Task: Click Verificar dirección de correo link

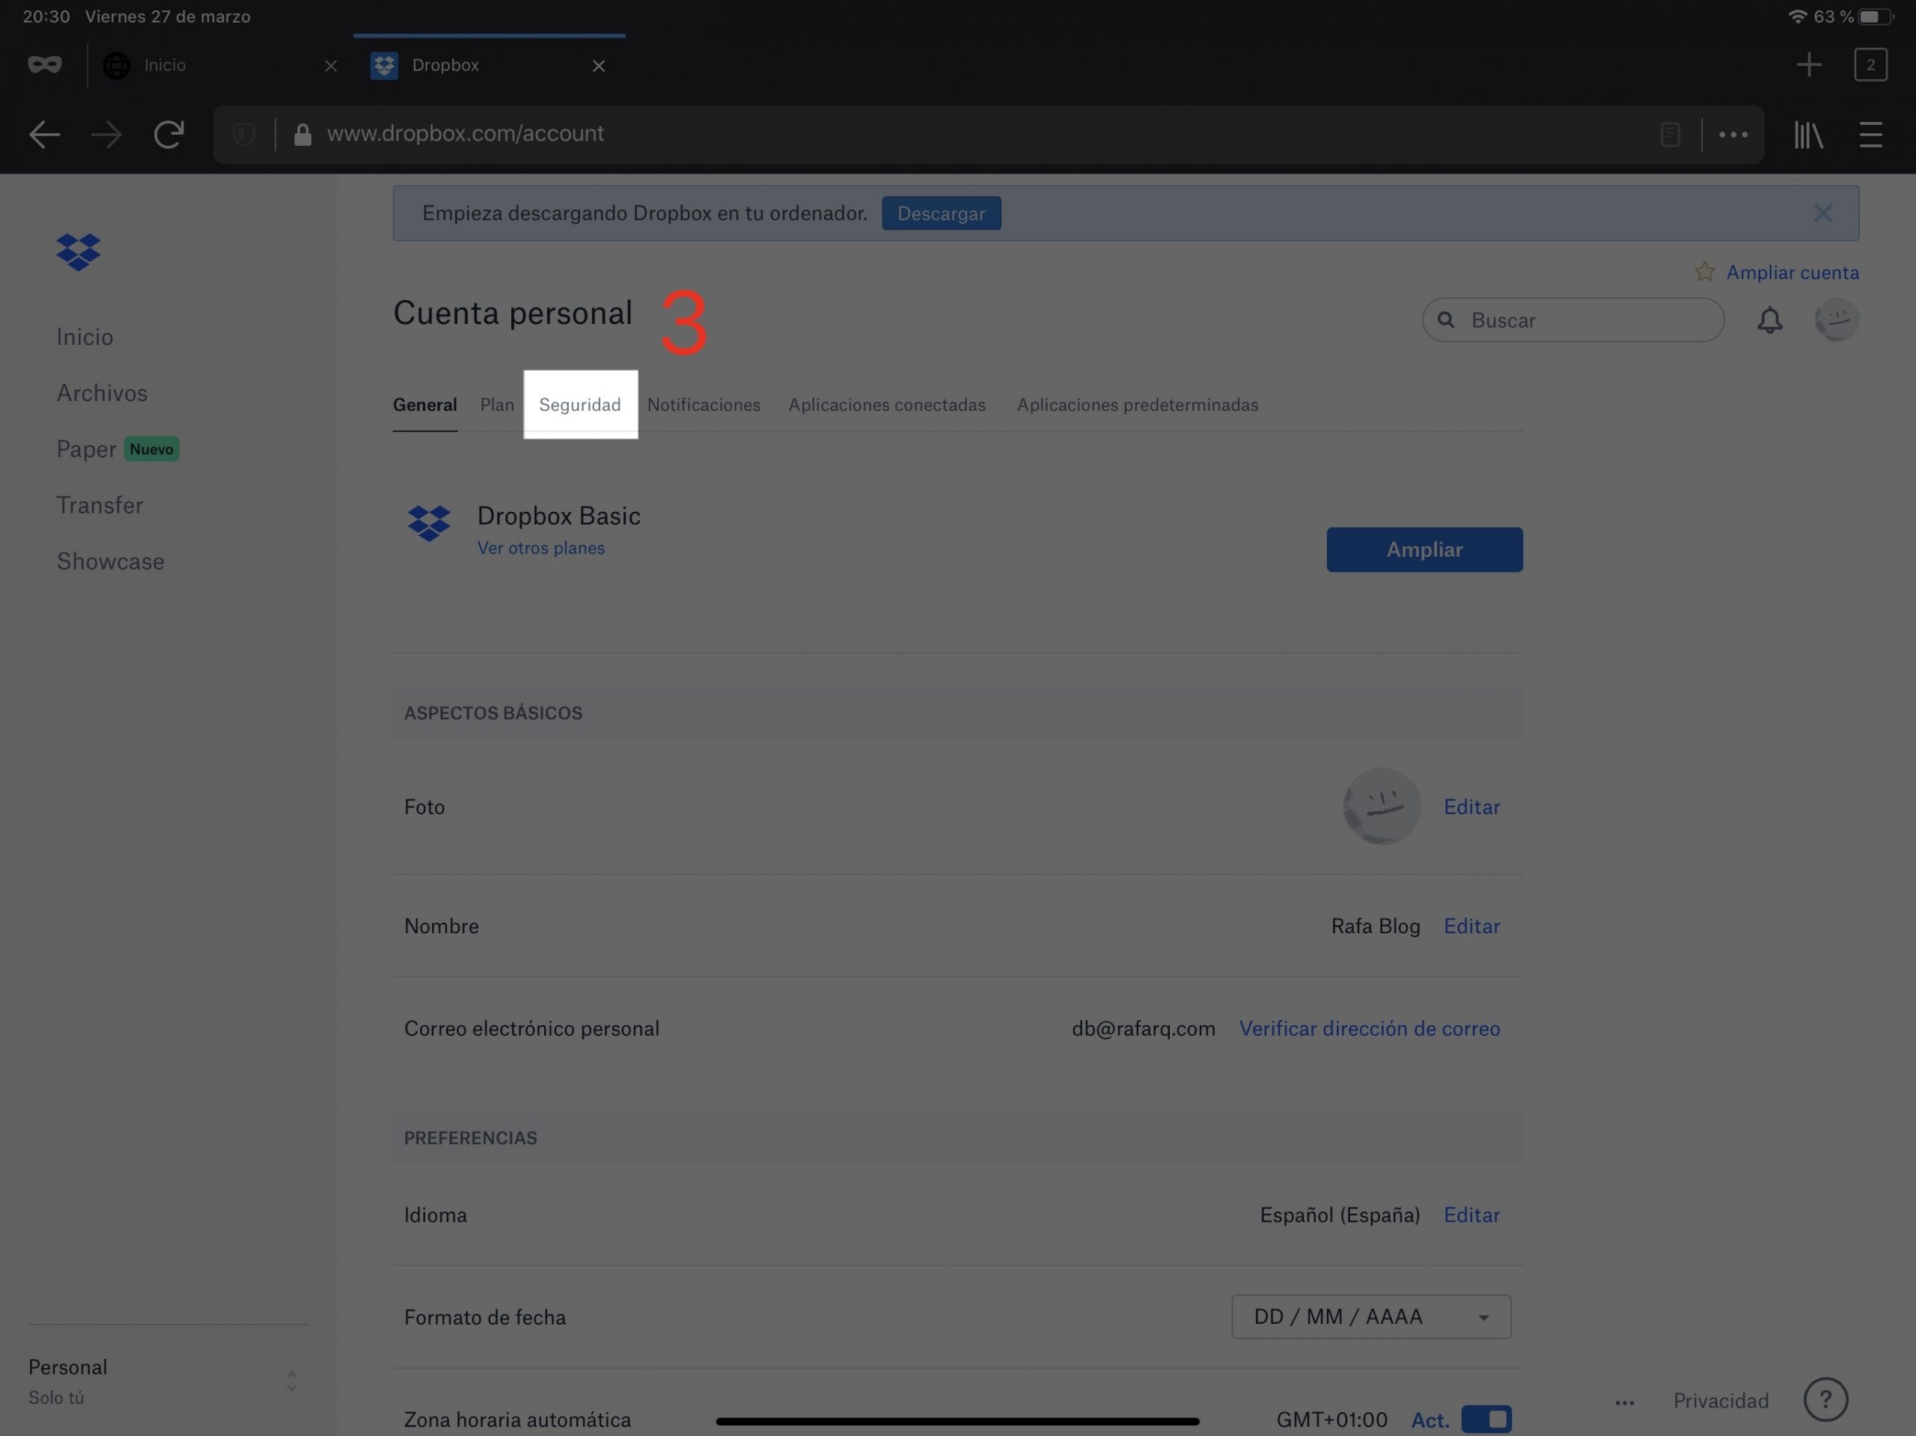Action: 1369,1028
